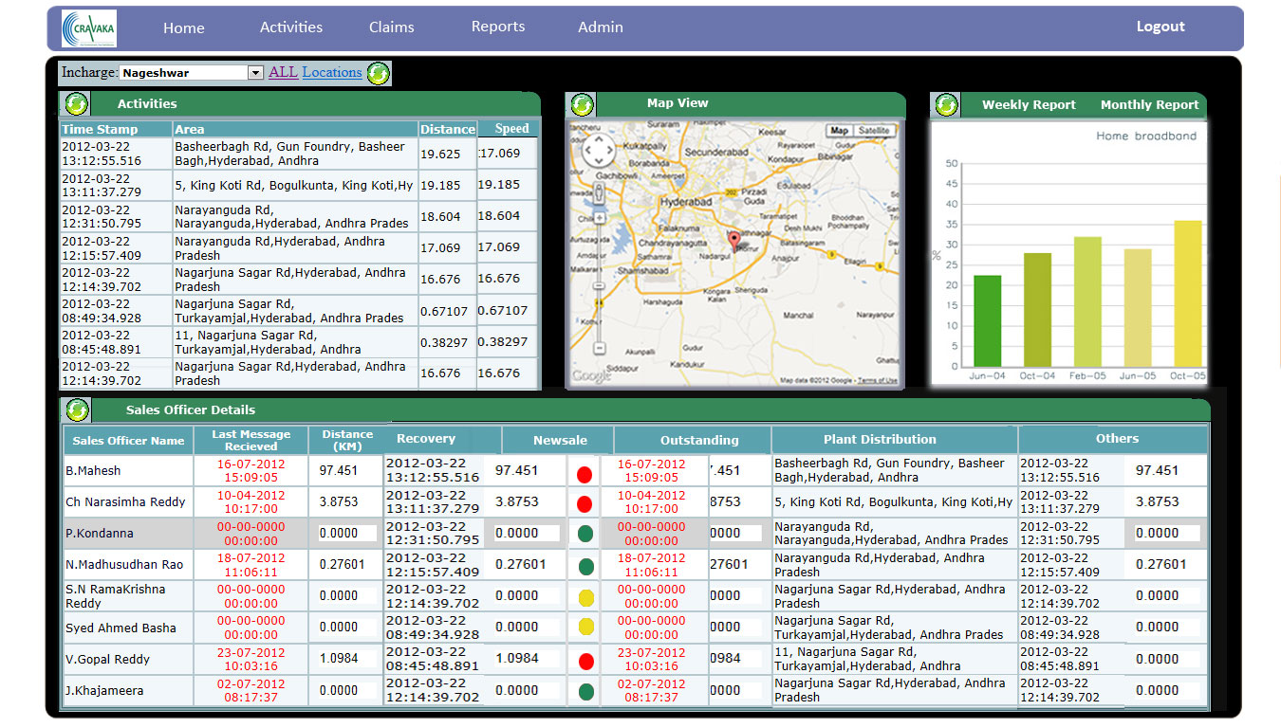Screen dimensions: 1281x728
Task: Log out using the Logout link
Action: (1160, 27)
